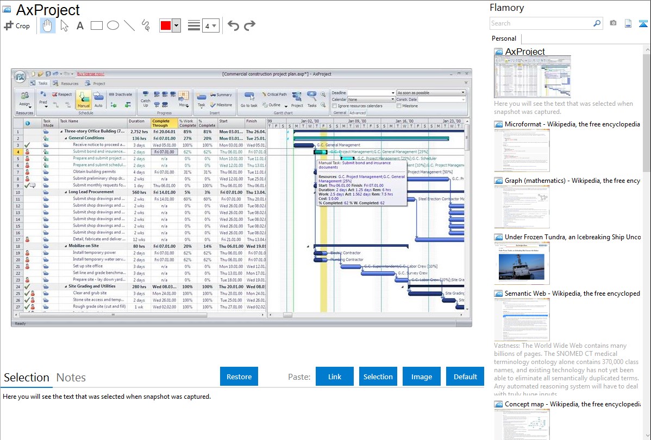Screen dimensions: 651x440
Task: Click the Flamory snapshot list vertical scrollbar
Action: coord(647,112)
